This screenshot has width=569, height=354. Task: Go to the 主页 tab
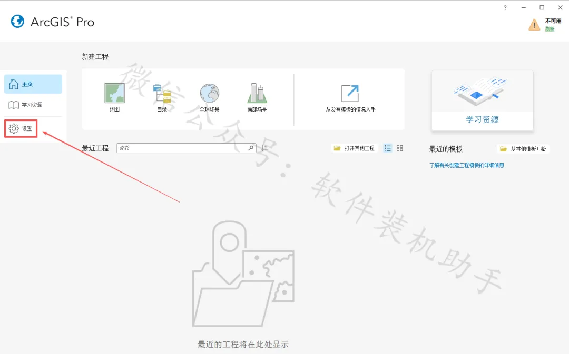pos(33,84)
